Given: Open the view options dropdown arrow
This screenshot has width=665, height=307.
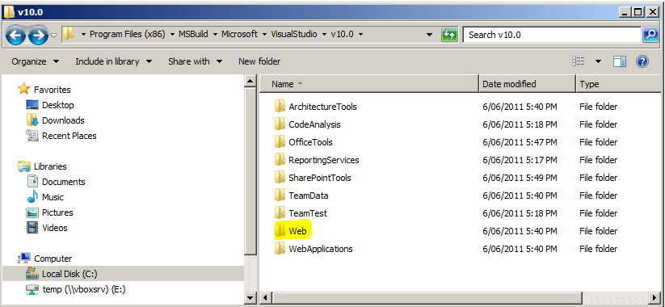Looking at the screenshot, I should click(x=598, y=61).
